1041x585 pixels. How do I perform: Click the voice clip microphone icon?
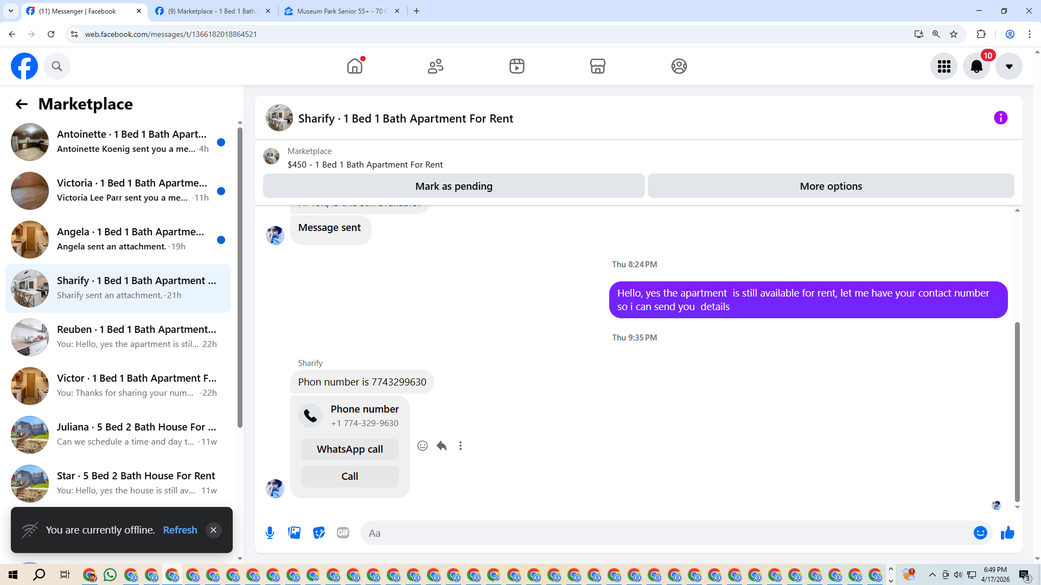(270, 533)
